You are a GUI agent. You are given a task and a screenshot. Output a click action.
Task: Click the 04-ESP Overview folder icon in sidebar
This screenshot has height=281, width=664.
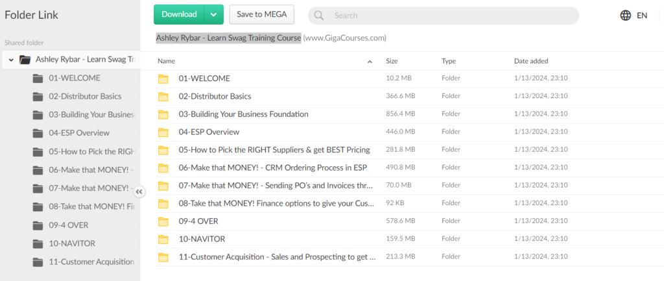tap(38, 133)
